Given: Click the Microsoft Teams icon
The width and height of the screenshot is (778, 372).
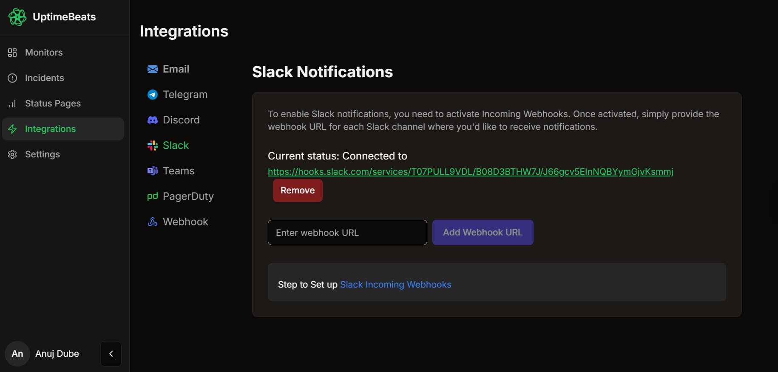Looking at the screenshot, I should (153, 171).
